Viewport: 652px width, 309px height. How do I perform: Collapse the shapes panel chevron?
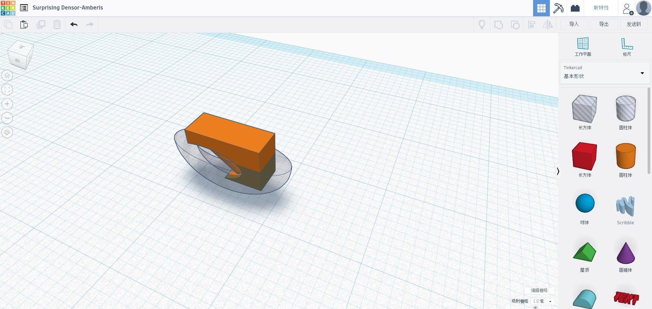pyautogui.click(x=558, y=171)
